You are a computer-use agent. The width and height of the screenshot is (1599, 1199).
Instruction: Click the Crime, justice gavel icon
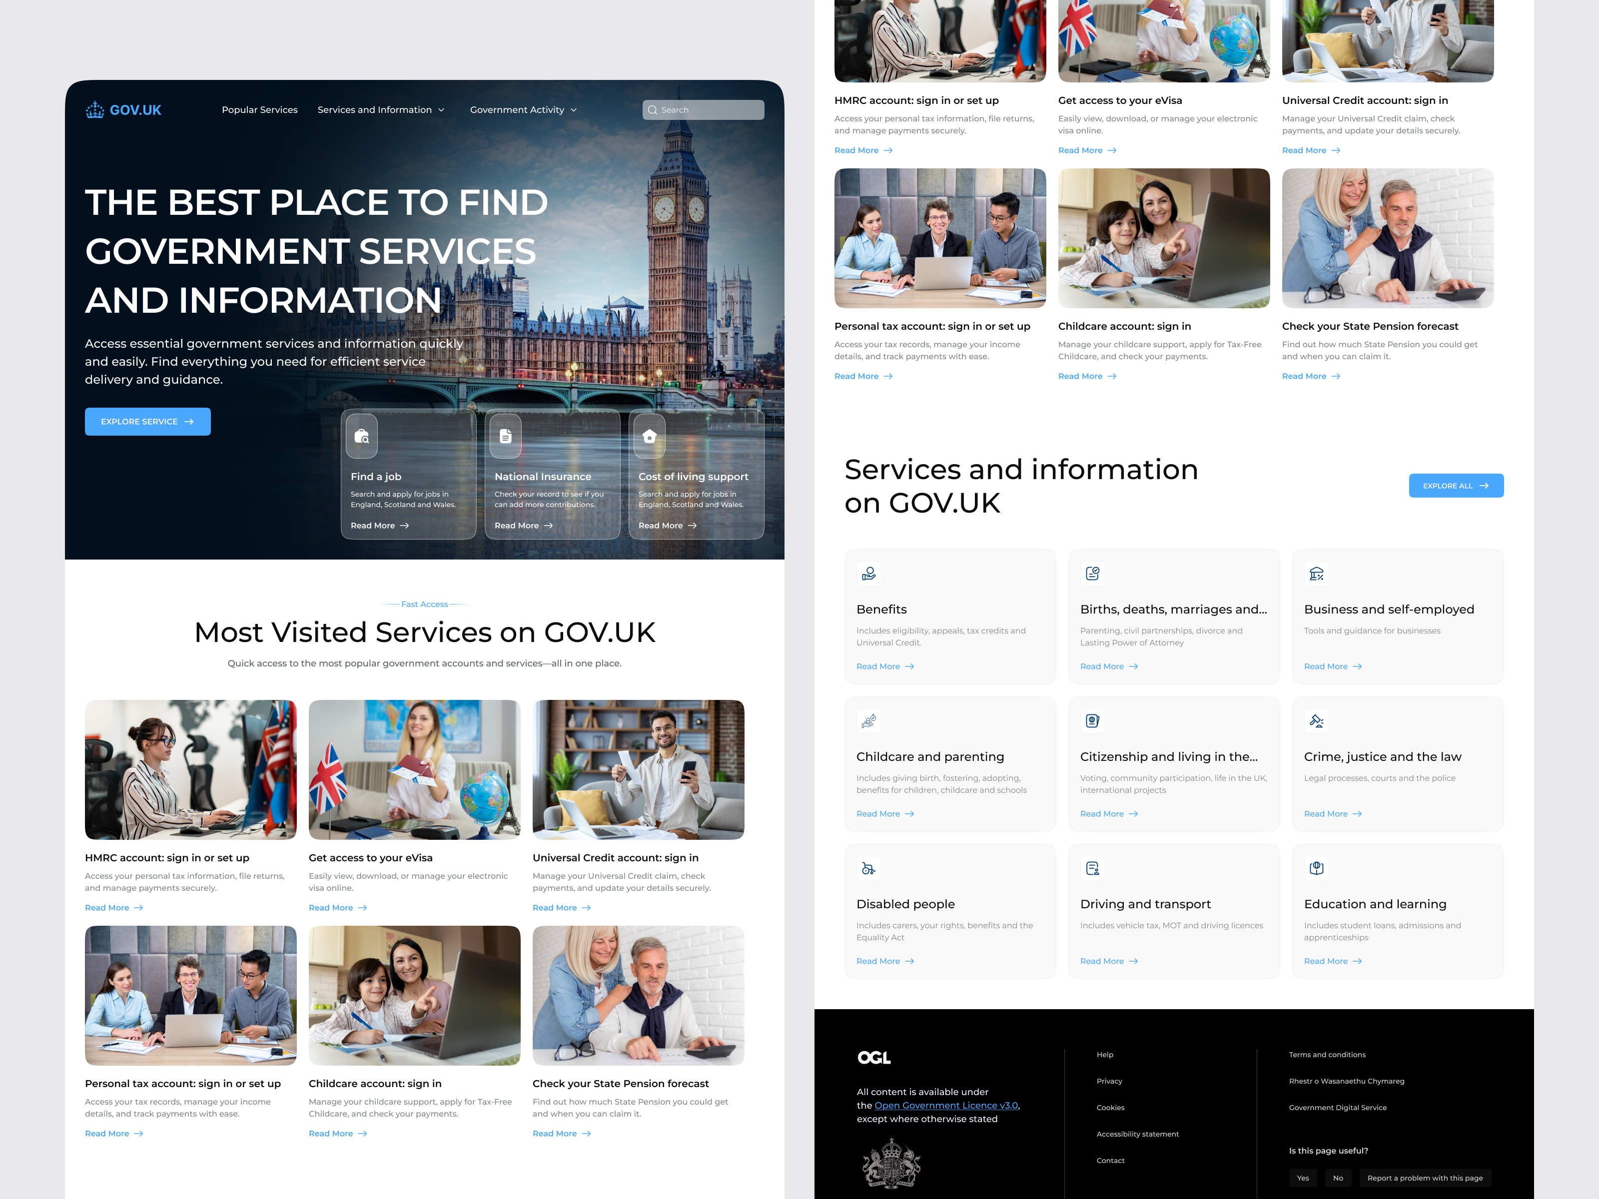pyautogui.click(x=1316, y=720)
